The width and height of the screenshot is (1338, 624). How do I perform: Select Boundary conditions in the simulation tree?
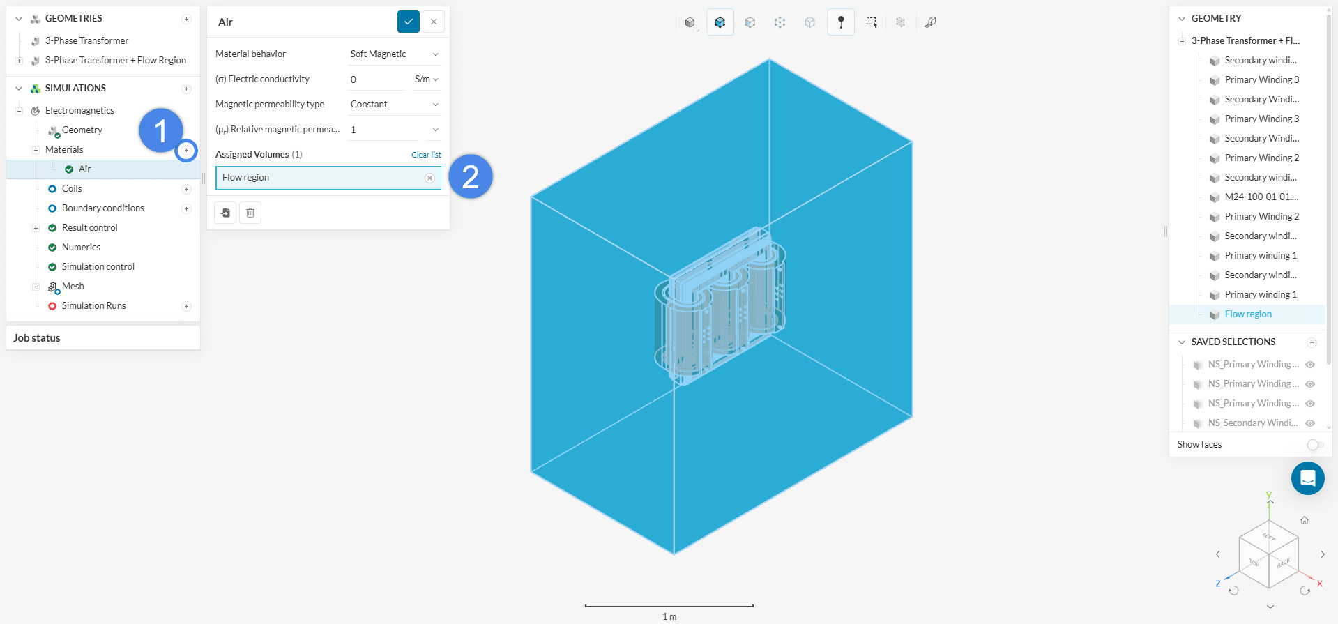point(102,208)
